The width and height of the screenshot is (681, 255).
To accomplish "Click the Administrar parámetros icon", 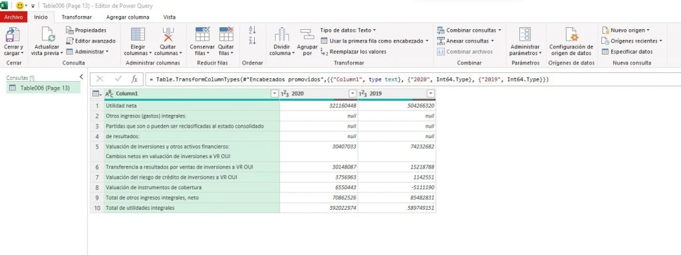I will pos(525,35).
